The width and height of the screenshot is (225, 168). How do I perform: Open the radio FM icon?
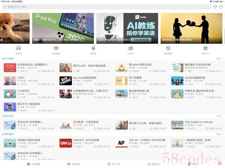click(x=131, y=48)
